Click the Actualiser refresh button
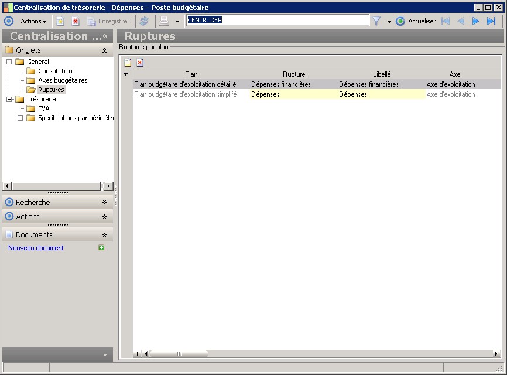Screen dimensions: 507x375 pyautogui.click(x=416, y=21)
